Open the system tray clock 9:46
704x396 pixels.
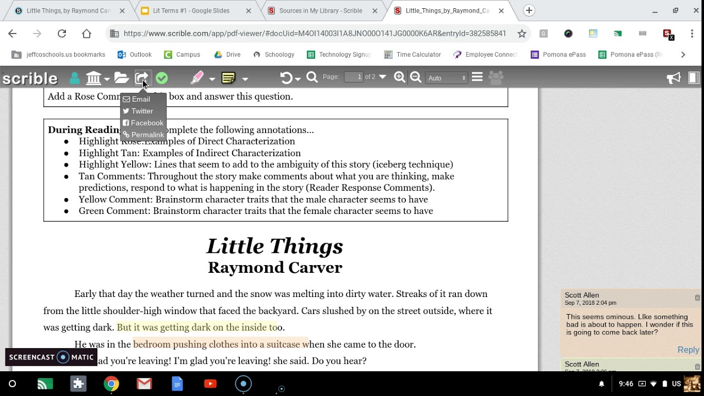pyautogui.click(x=626, y=384)
